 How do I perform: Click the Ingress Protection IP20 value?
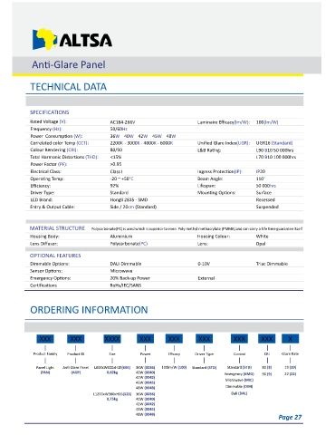click(x=261, y=171)
